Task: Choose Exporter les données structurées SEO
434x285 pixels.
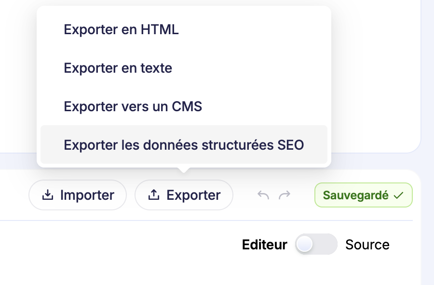Action: 184,144
